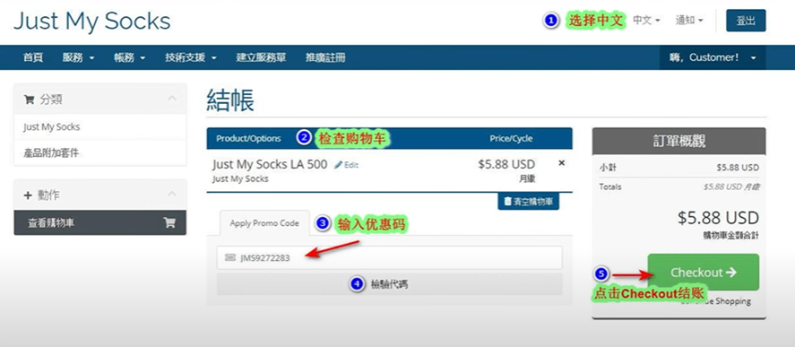The width and height of the screenshot is (795, 347).
Task: Go to 首頁 in navigation bar
Action: (33, 57)
